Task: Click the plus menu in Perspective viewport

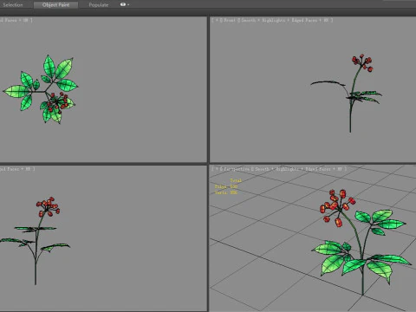Action: pos(217,169)
